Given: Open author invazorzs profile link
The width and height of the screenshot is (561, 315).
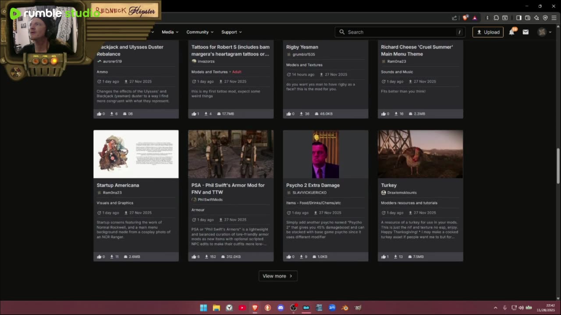Looking at the screenshot, I should click(x=206, y=61).
